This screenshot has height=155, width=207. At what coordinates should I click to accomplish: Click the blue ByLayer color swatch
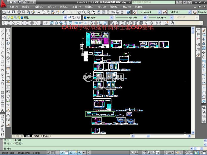click(x=85, y=18)
